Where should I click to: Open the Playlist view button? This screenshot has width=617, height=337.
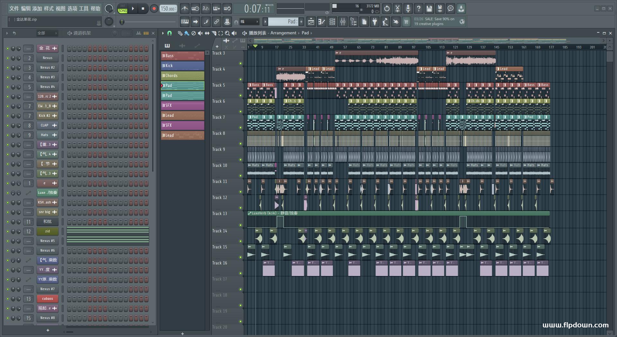coord(311,22)
